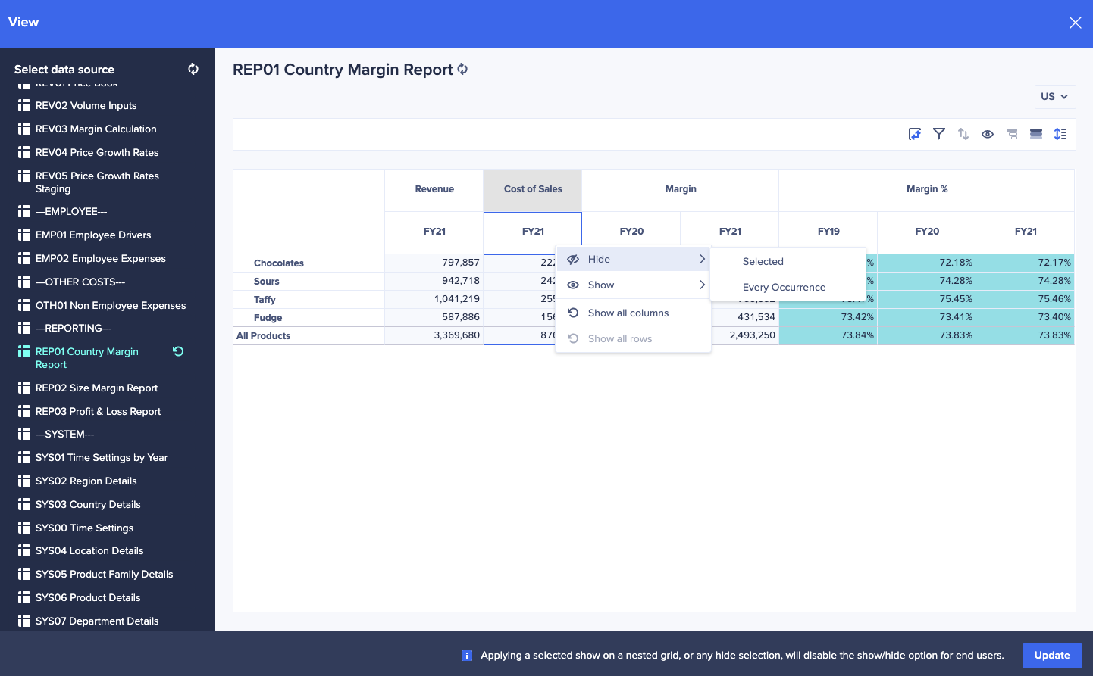Screen dimensions: 1093x676
Task: Click the Pivot toolbar icon
Action: point(915,134)
